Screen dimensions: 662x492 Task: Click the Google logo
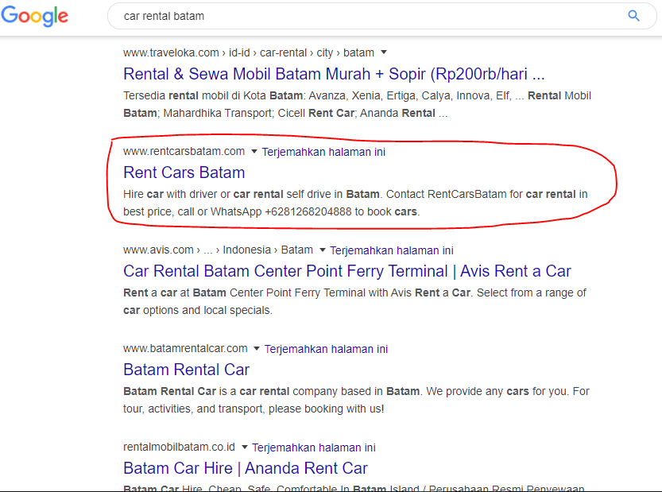point(35,16)
